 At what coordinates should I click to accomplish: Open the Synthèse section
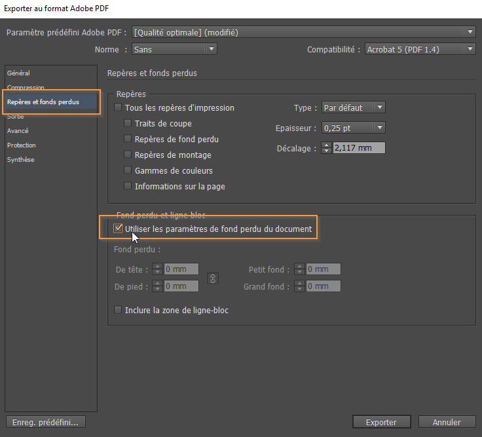(x=20, y=160)
